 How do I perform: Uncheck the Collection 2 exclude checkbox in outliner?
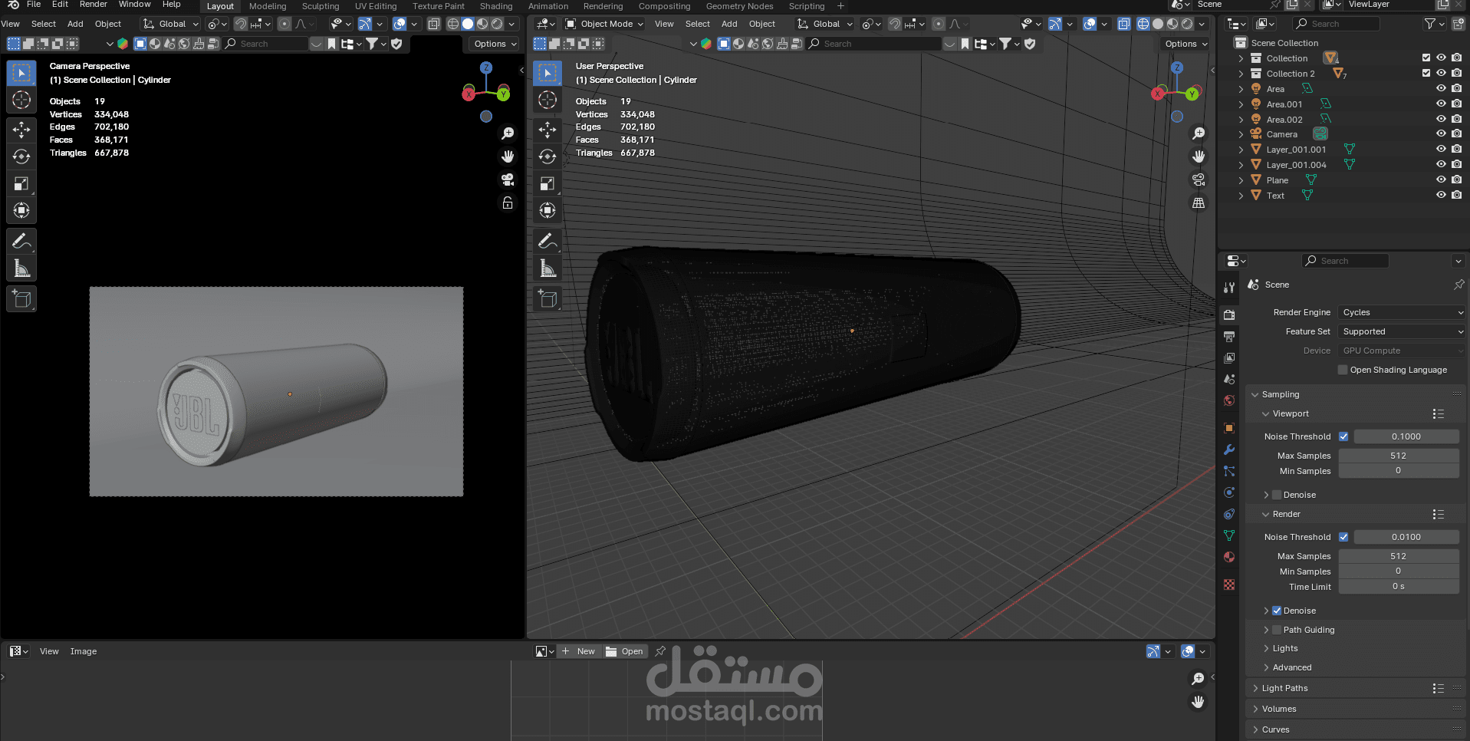tap(1426, 74)
